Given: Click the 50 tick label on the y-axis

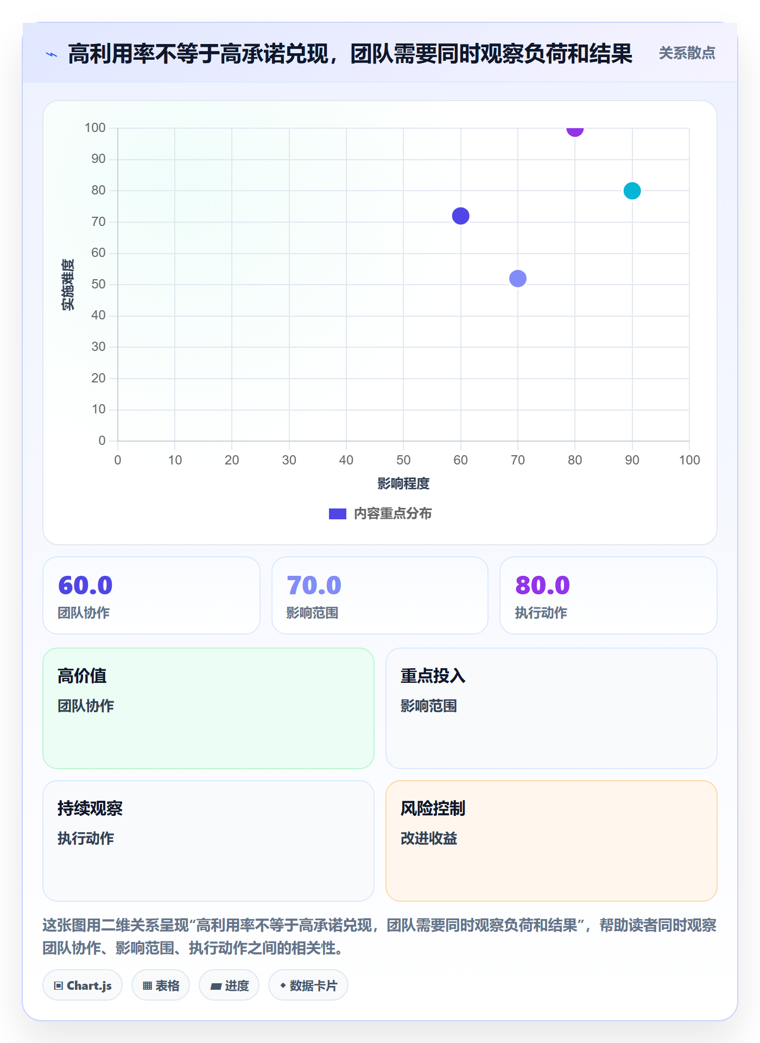Looking at the screenshot, I should 98,284.
